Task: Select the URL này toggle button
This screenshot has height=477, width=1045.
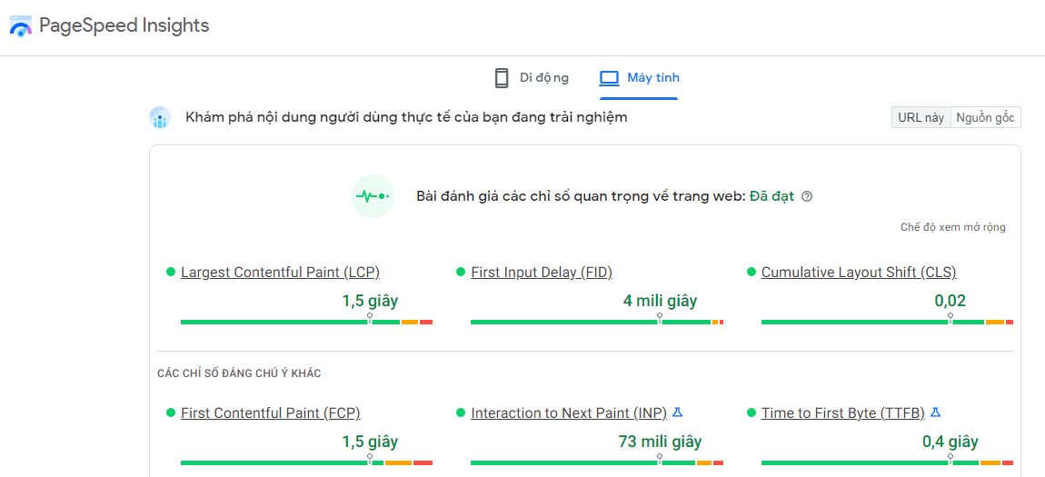Action: point(921,118)
